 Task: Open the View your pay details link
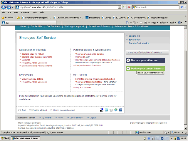(32, 79)
